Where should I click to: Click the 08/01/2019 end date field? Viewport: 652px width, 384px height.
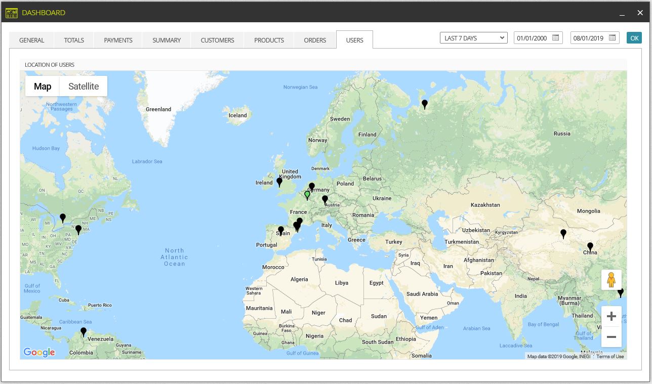[595, 38]
